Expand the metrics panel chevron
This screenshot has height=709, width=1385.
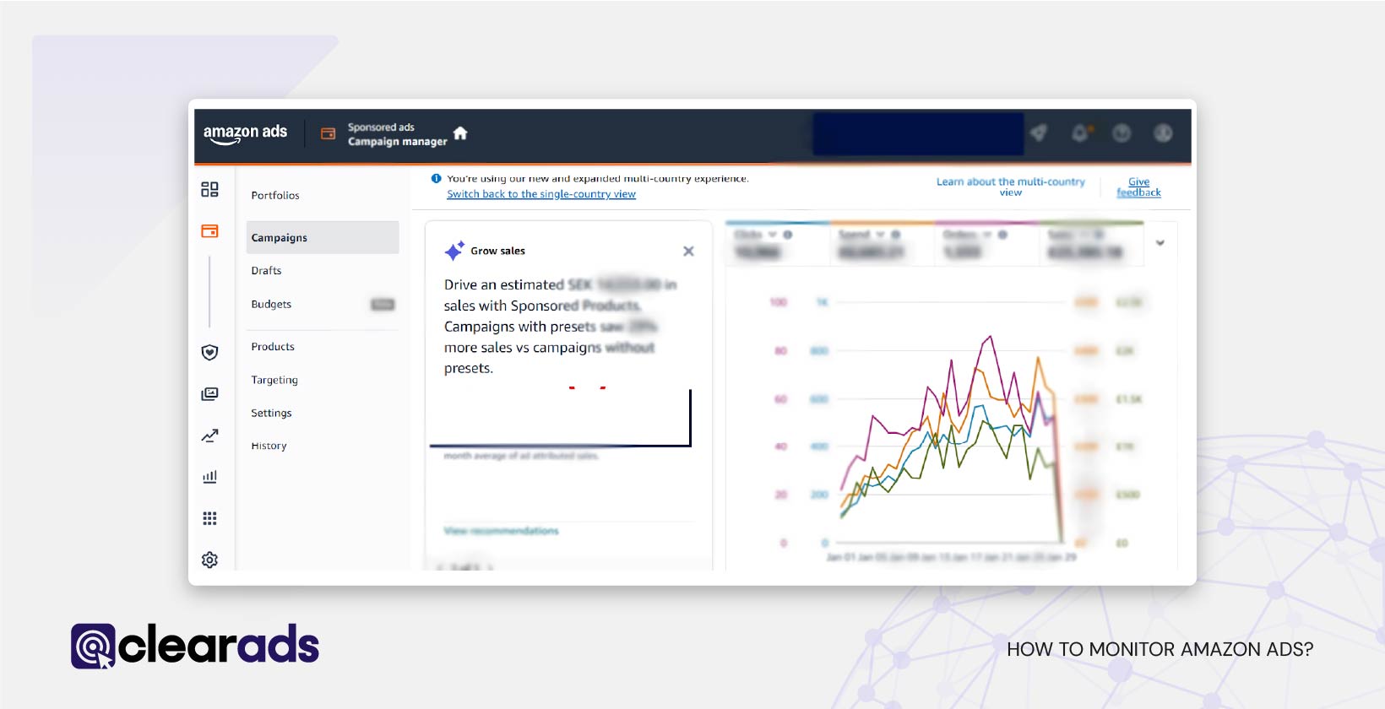coord(1160,243)
